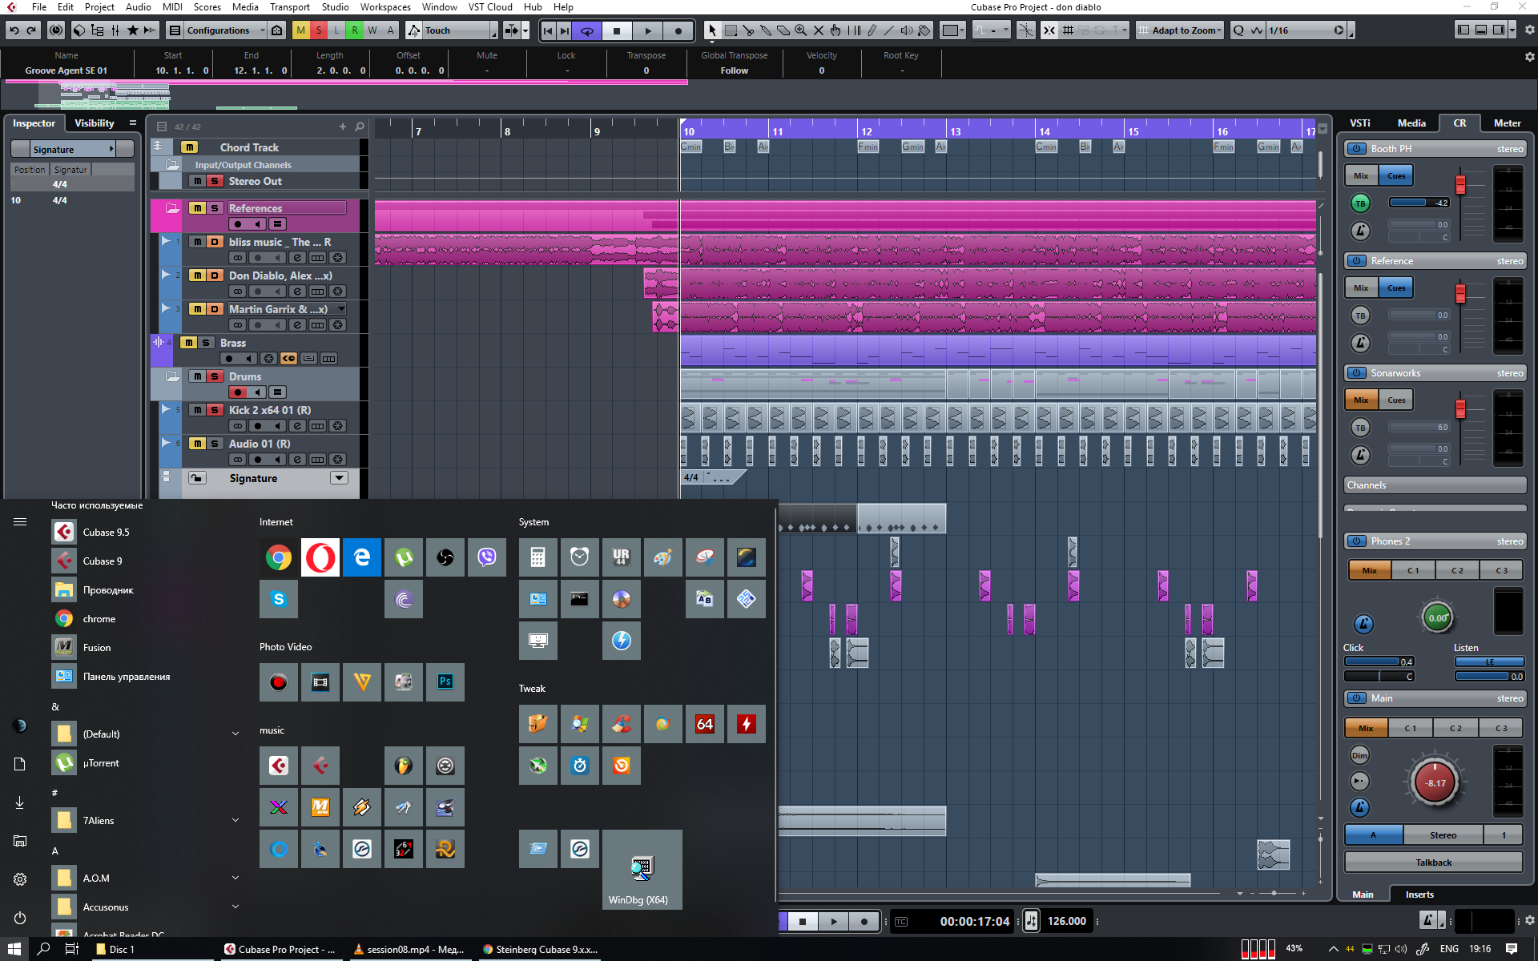Select the Mute tool (X icon)
Screen dimensions: 1538x961
tap(818, 30)
